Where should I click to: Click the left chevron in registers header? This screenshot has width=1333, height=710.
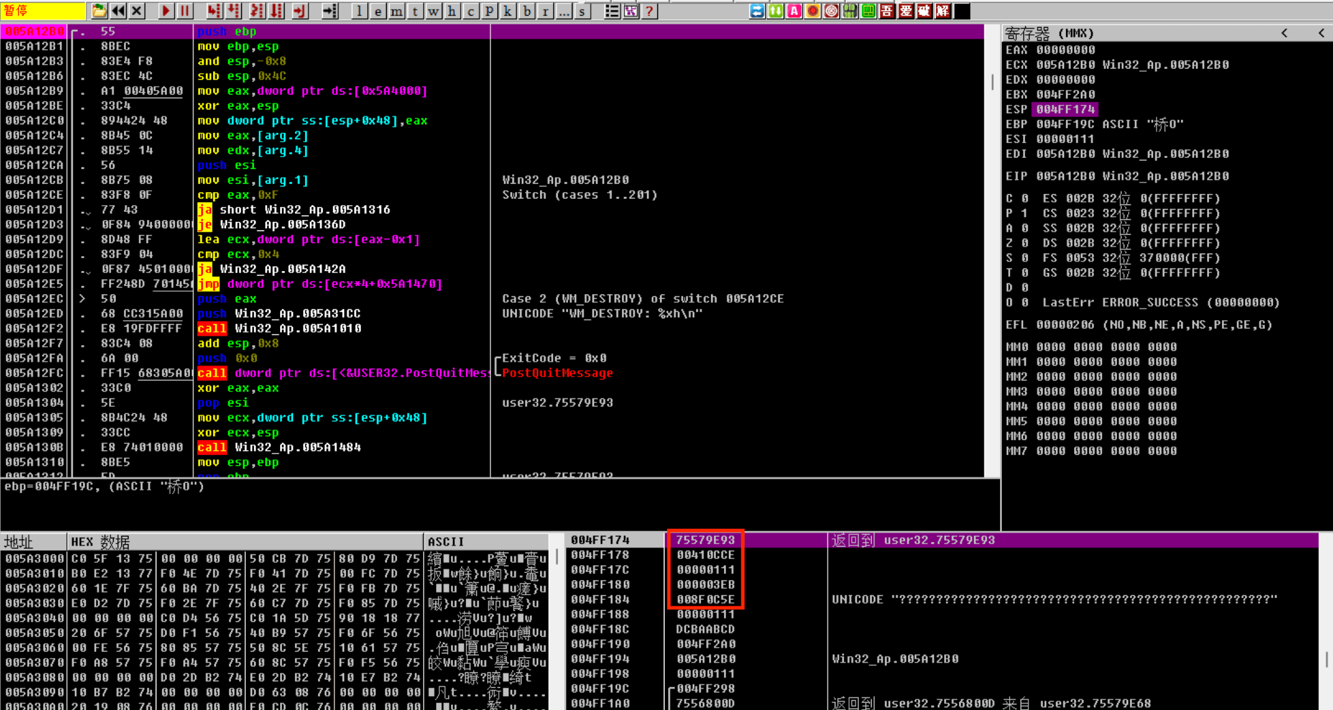(x=1284, y=33)
